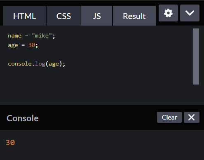Click the Console panel title

coord(23,118)
